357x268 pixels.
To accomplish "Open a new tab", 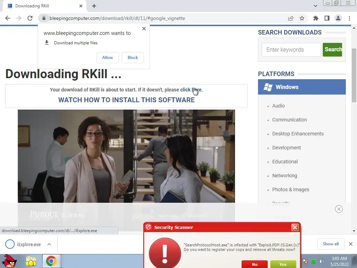I will click(x=94, y=6).
